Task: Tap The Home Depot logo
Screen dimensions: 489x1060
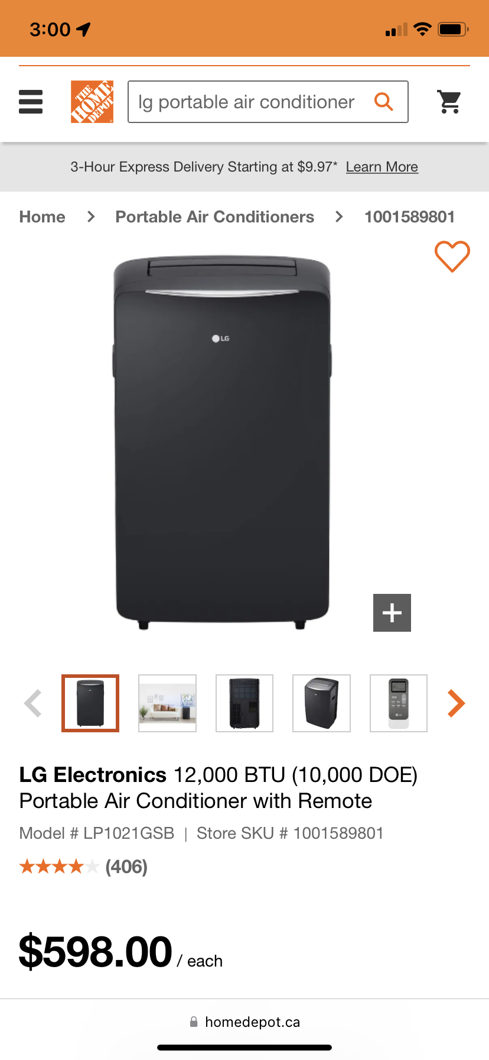Action: (x=92, y=102)
